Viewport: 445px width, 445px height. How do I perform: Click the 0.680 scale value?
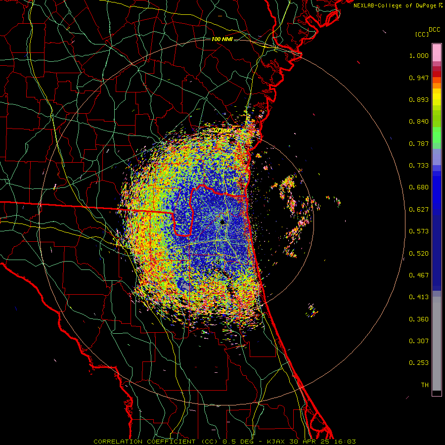419,187
